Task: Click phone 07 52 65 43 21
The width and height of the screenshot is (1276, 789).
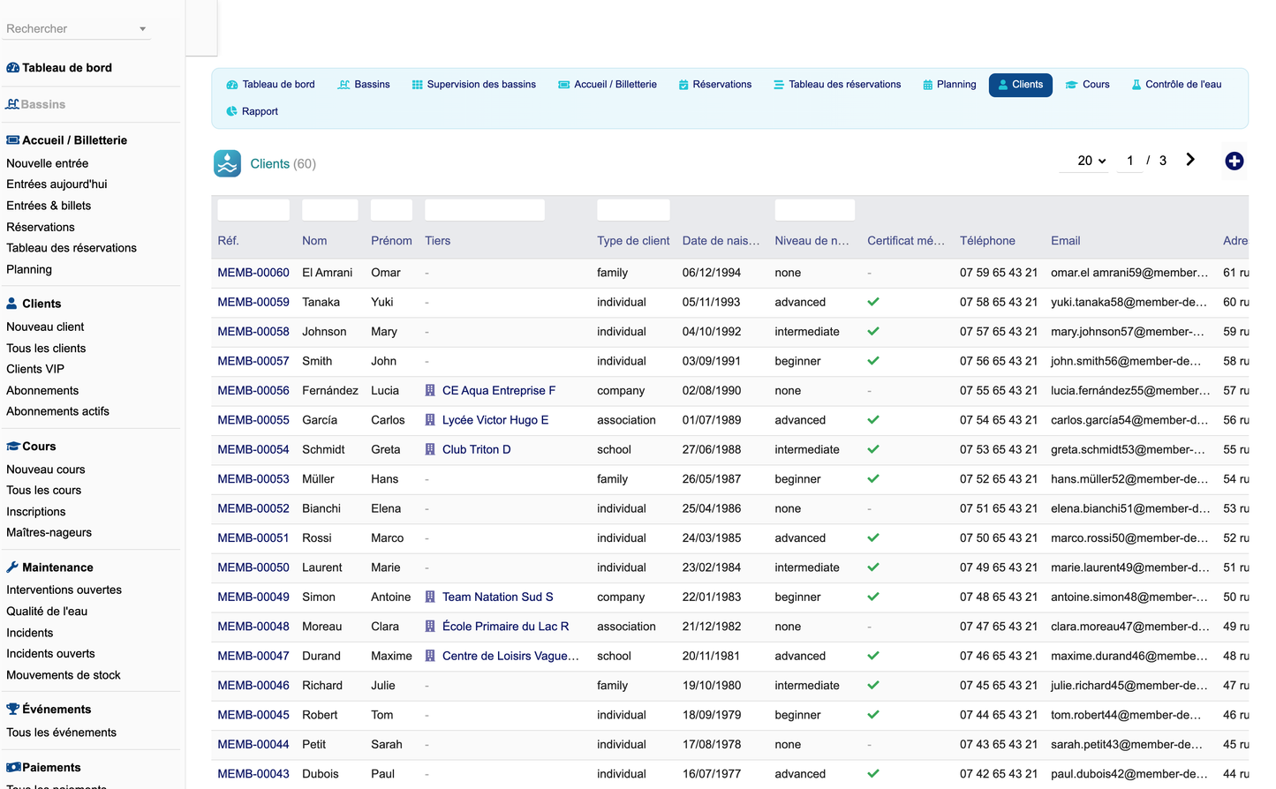Action: [x=999, y=479]
